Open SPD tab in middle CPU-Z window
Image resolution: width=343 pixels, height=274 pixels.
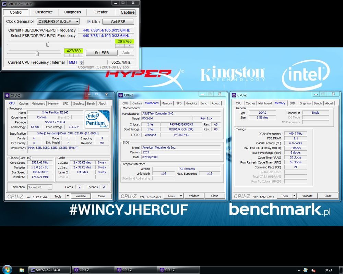pyautogui.click(x=179, y=103)
